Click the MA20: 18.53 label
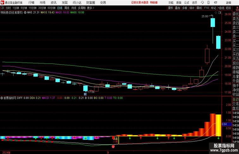The width and height of the screenshot is (239, 154). (62, 13)
